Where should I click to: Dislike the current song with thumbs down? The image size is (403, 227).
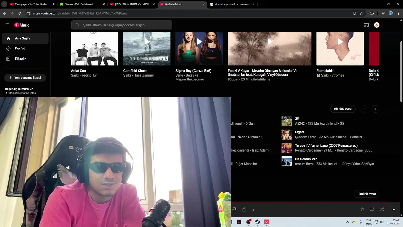pos(234,209)
